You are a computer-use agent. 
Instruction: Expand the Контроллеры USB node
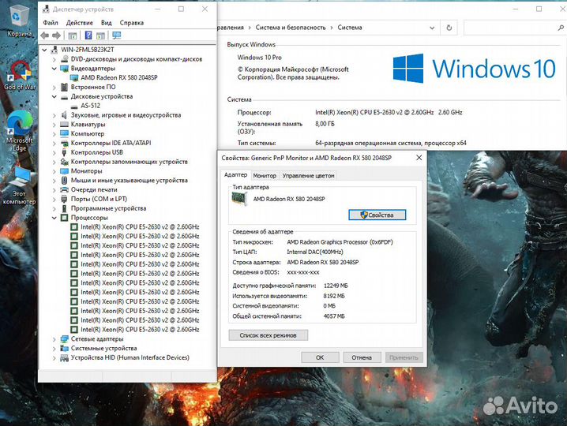[54, 152]
